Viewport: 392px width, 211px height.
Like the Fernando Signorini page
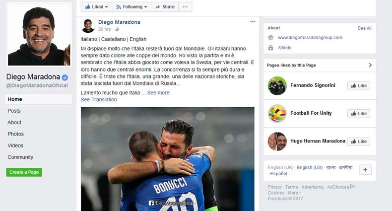pos(359,86)
